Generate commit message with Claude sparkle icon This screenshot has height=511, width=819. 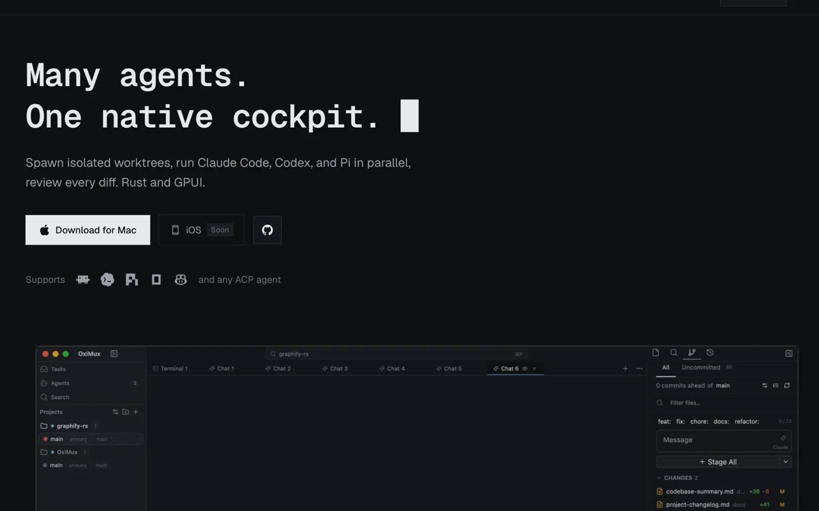[783, 438]
